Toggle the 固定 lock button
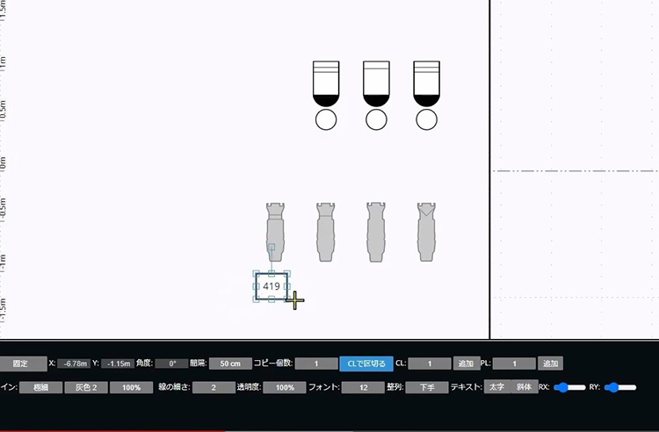This screenshot has width=659, height=432. click(x=23, y=364)
